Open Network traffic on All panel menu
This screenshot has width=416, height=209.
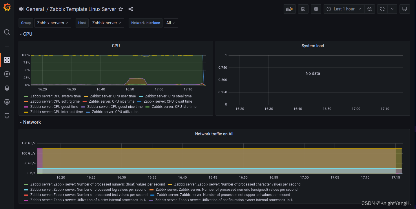[214, 134]
